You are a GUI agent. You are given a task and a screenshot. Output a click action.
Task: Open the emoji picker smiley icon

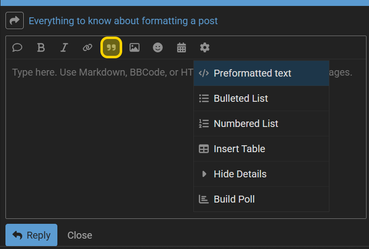pos(158,47)
